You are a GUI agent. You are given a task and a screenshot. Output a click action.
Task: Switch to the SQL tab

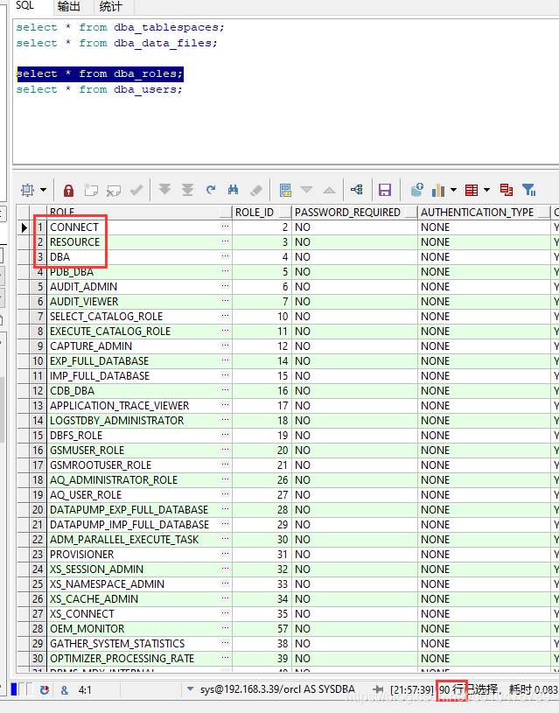24,5
